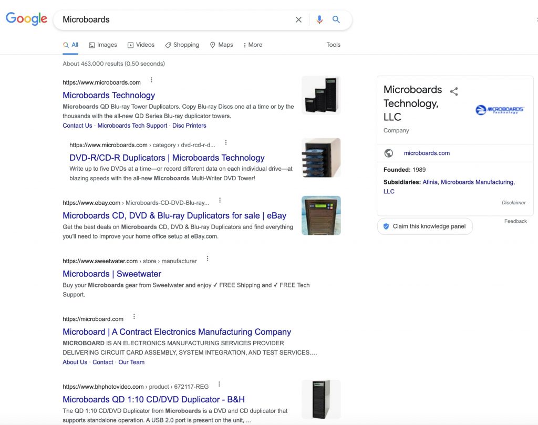Open About Us sitelink under microboard.com
This screenshot has width=538, height=425.
click(75, 362)
